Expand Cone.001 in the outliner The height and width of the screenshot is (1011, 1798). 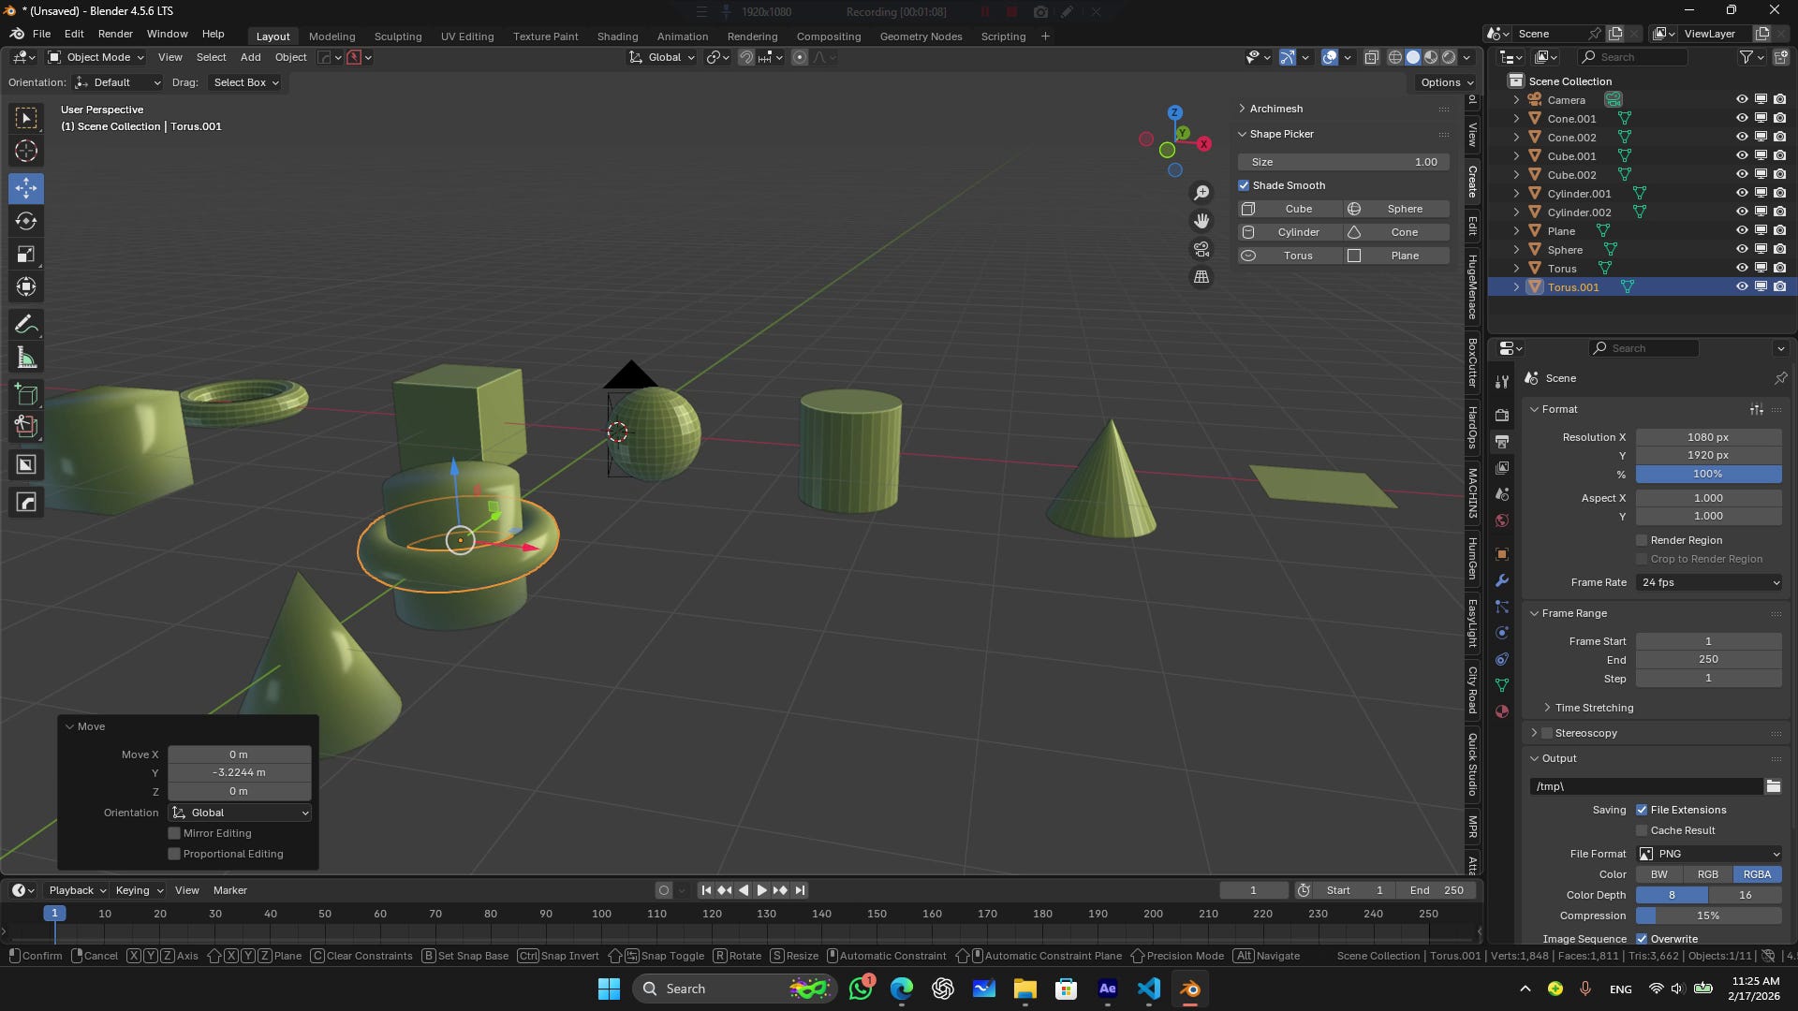pos(1516,119)
